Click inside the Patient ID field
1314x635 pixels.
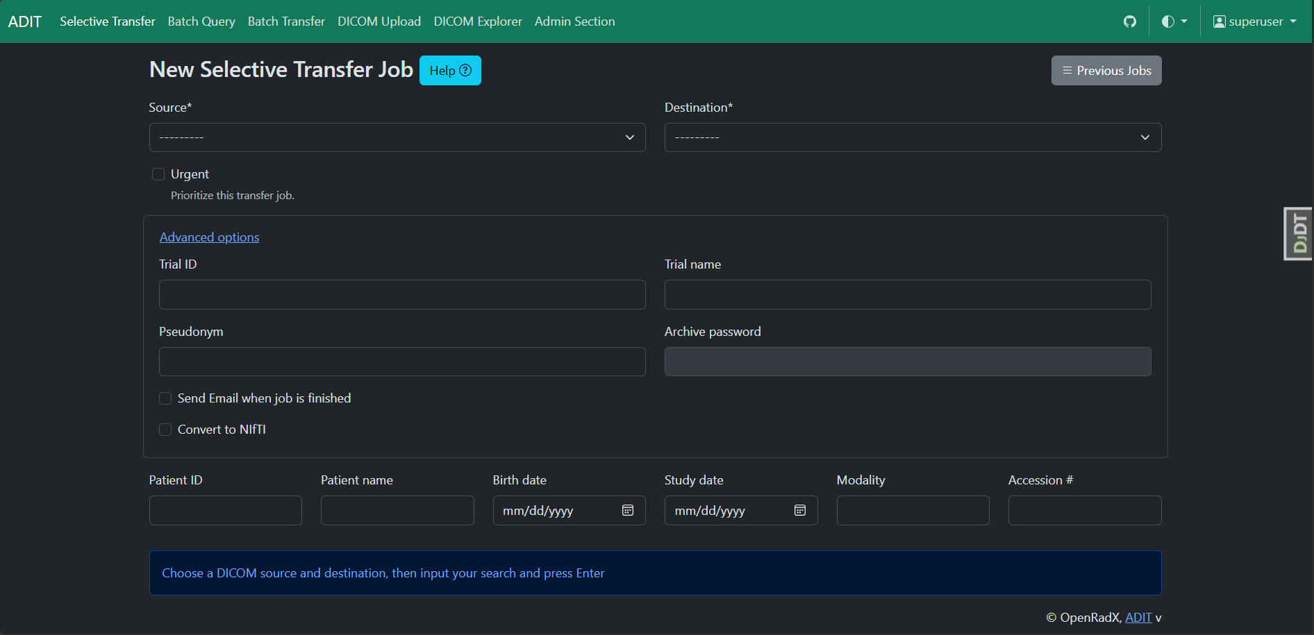point(225,510)
